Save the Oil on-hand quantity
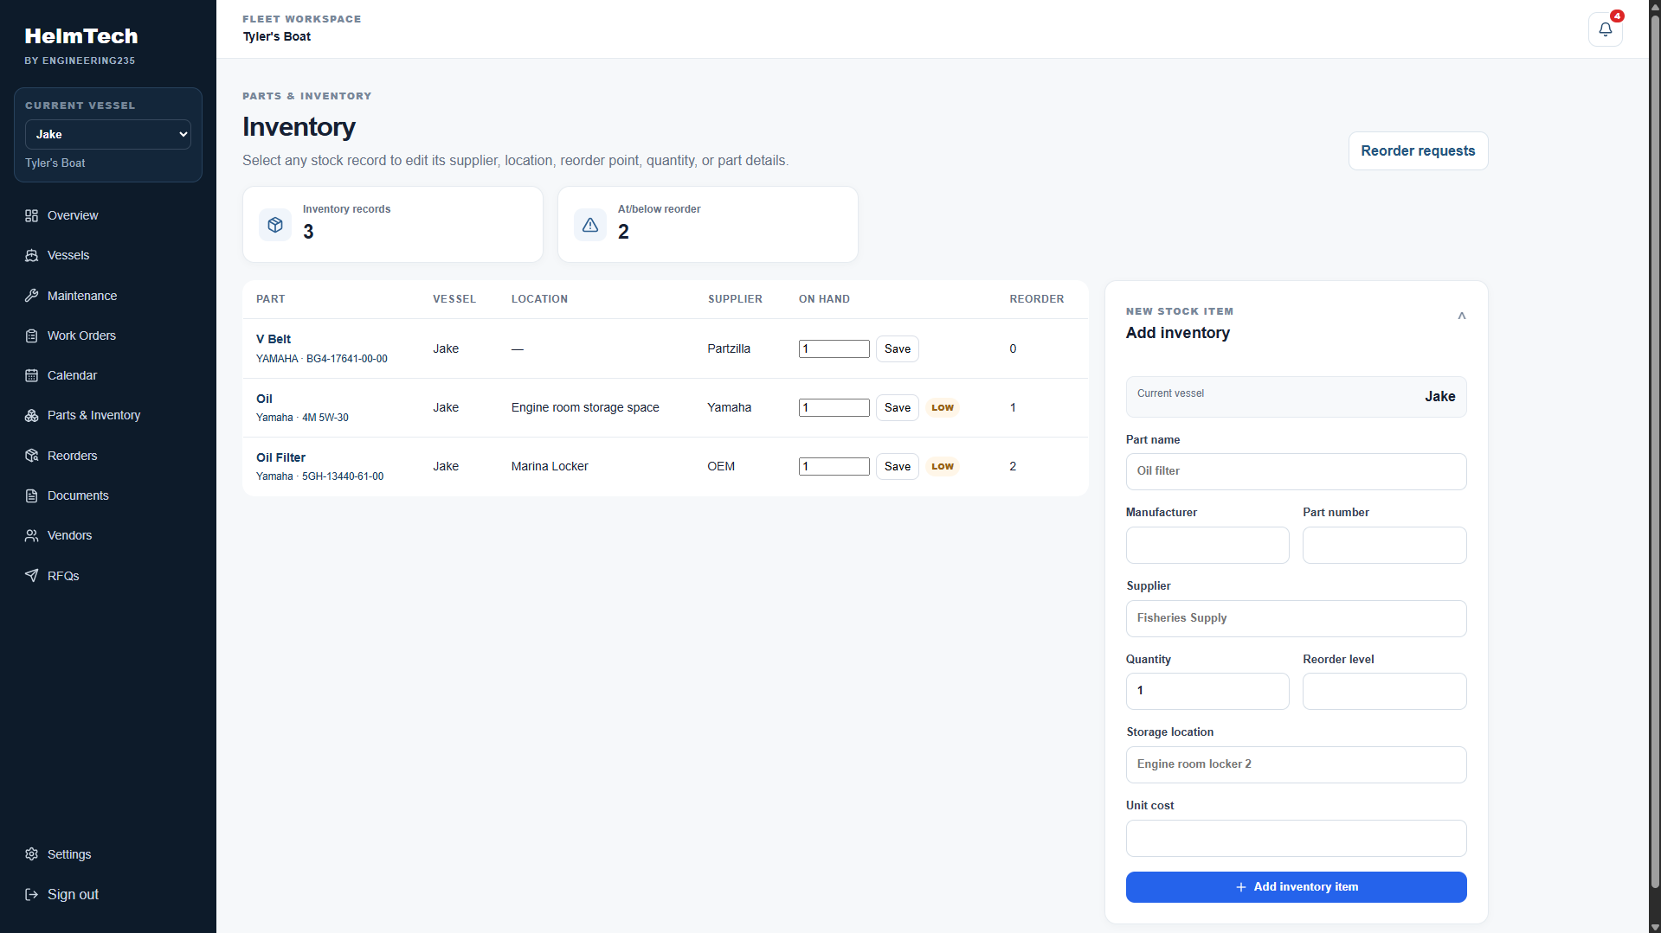The height and width of the screenshot is (933, 1661). [897, 407]
